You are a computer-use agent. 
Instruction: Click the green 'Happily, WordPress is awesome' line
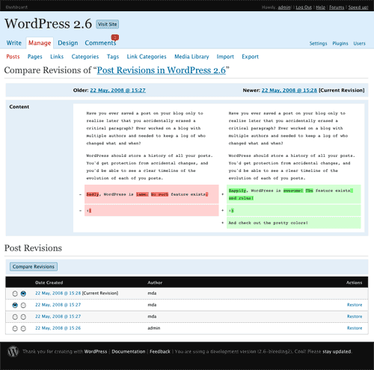[294, 194]
